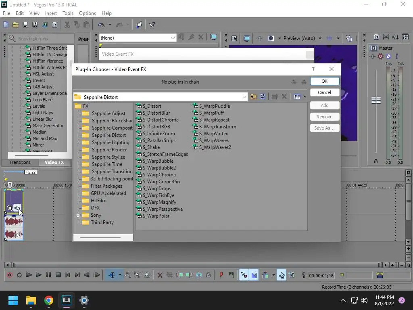This screenshot has width=413, height=310.
Task: Click the Master volume fader handle
Action: click(376, 100)
